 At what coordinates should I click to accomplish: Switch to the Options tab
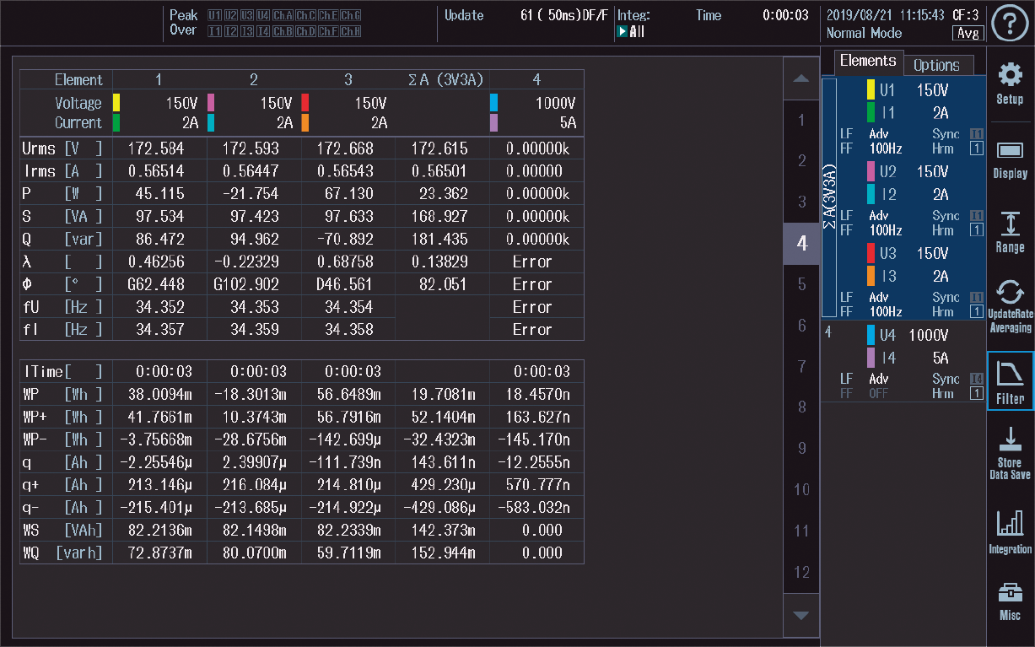click(938, 64)
